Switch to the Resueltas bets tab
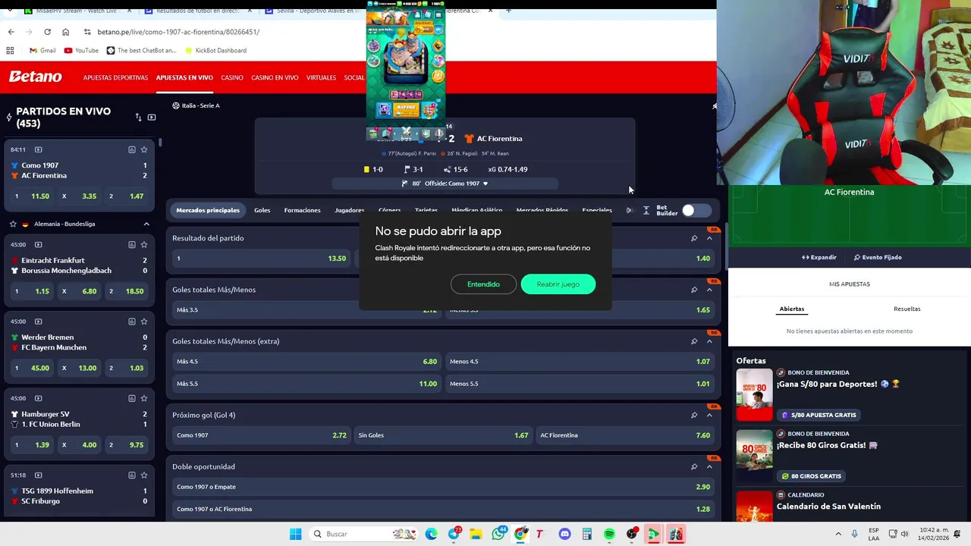This screenshot has width=971, height=546. (907, 309)
